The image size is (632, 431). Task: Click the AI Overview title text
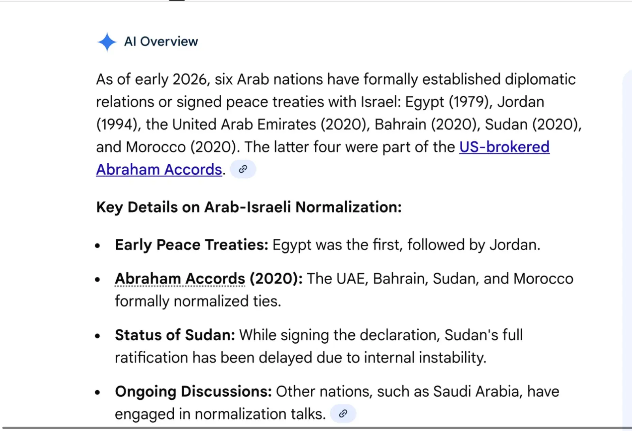pos(161,42)
